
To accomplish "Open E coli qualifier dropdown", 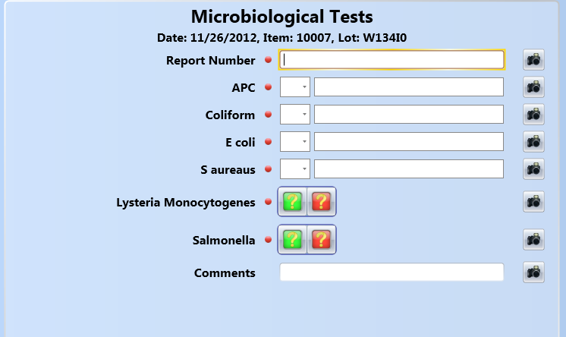I will pos(295,142).
